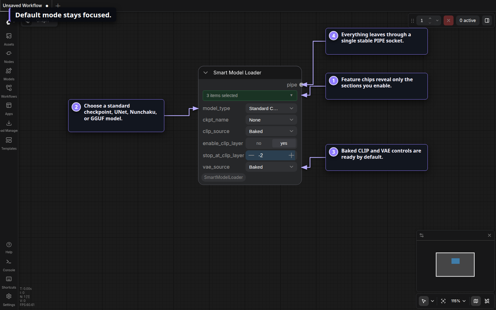496x310 pixels.
Task: Click the SmartModelLoader badge
Action: click(223, 177)
